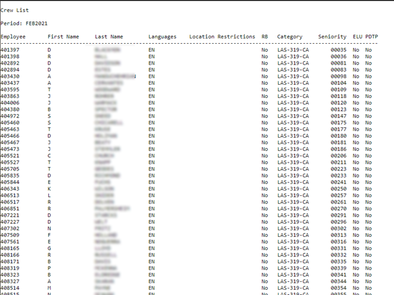Image resolution: width=394 pixels, height=295 pixels.
Task: Select the 'Period: FEB2021' line
Action: [x=24, y=23]
